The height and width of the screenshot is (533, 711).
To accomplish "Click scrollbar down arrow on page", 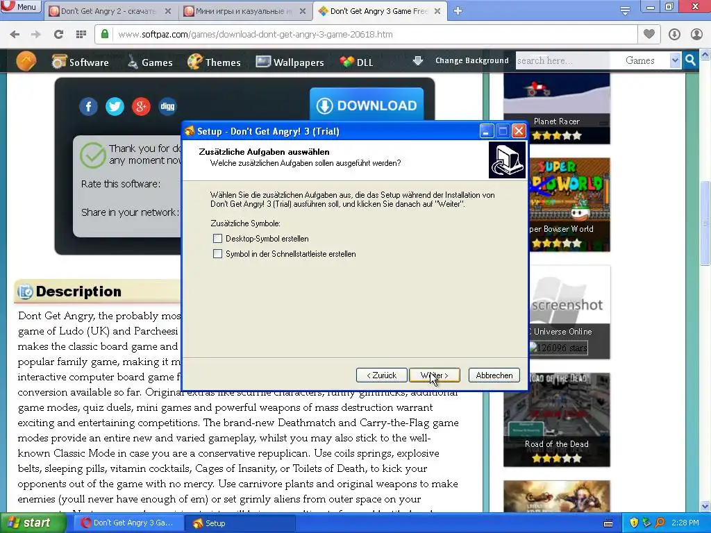I will coord(705,506).
